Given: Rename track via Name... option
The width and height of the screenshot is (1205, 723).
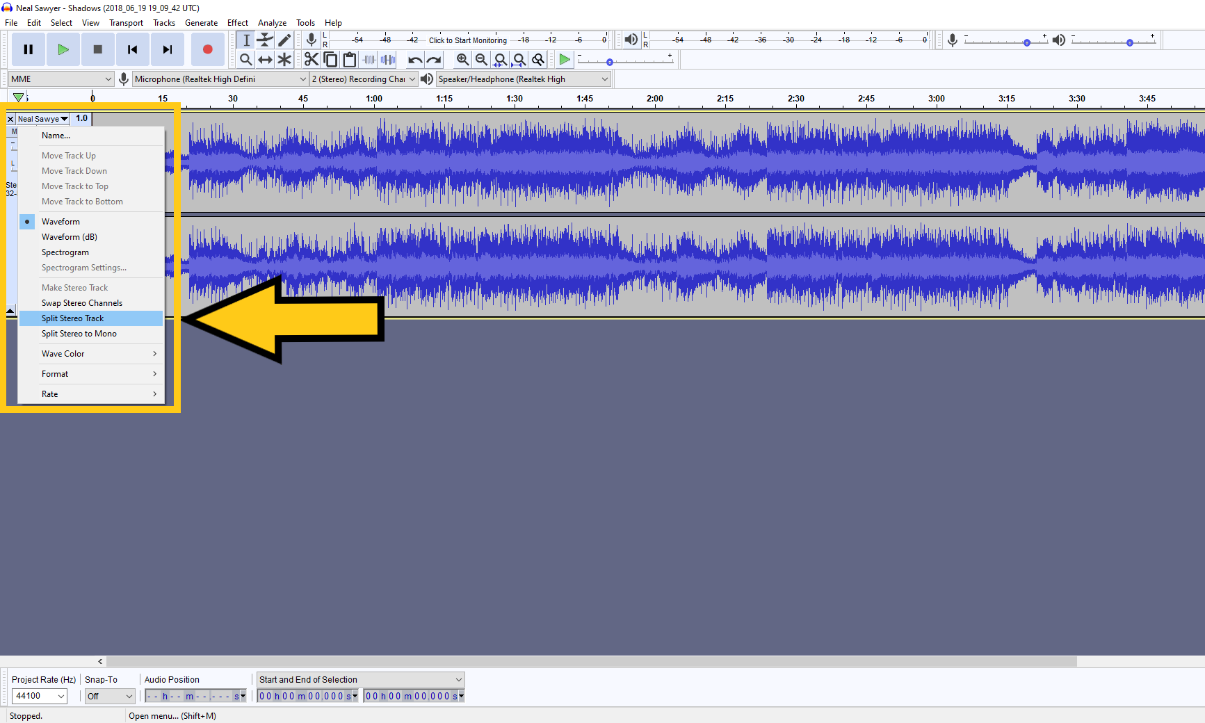Looking at the screenshot, I should pyautogui.click(x=56, y=136).
